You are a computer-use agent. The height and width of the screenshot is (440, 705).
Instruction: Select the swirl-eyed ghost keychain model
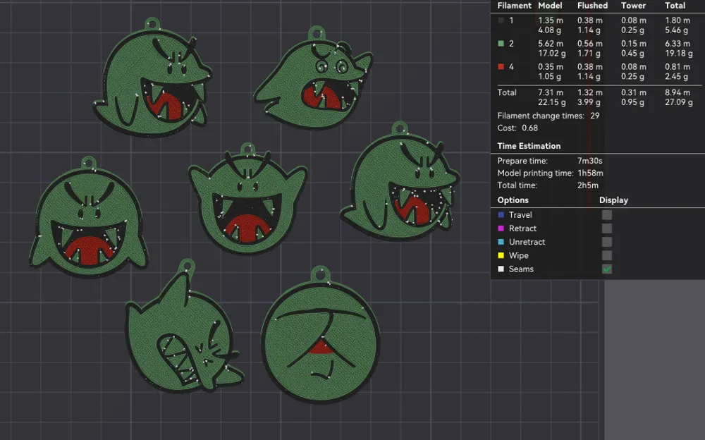(x=314, y=79)
